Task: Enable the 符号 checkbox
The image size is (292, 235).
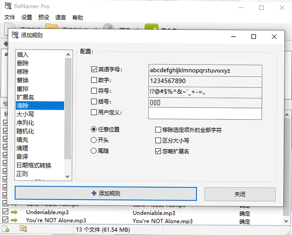Action: click(x=94, y=91)
